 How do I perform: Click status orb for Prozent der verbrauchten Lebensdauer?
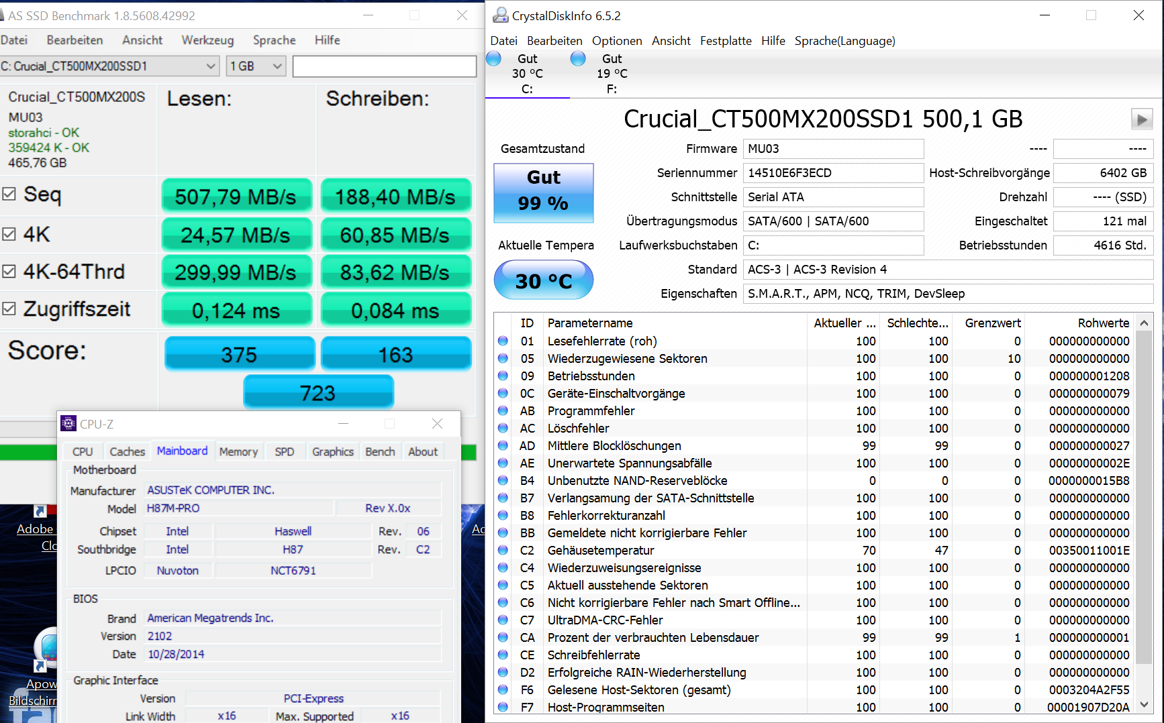(503, 637)
